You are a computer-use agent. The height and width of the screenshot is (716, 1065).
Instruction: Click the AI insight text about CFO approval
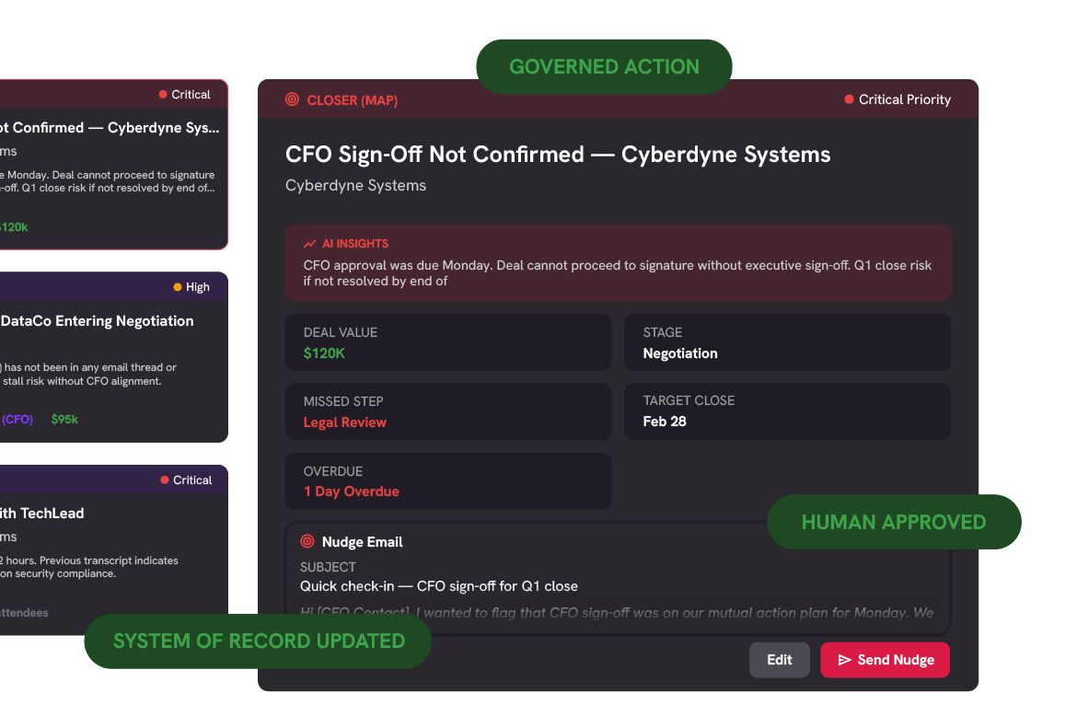point(618,273)
